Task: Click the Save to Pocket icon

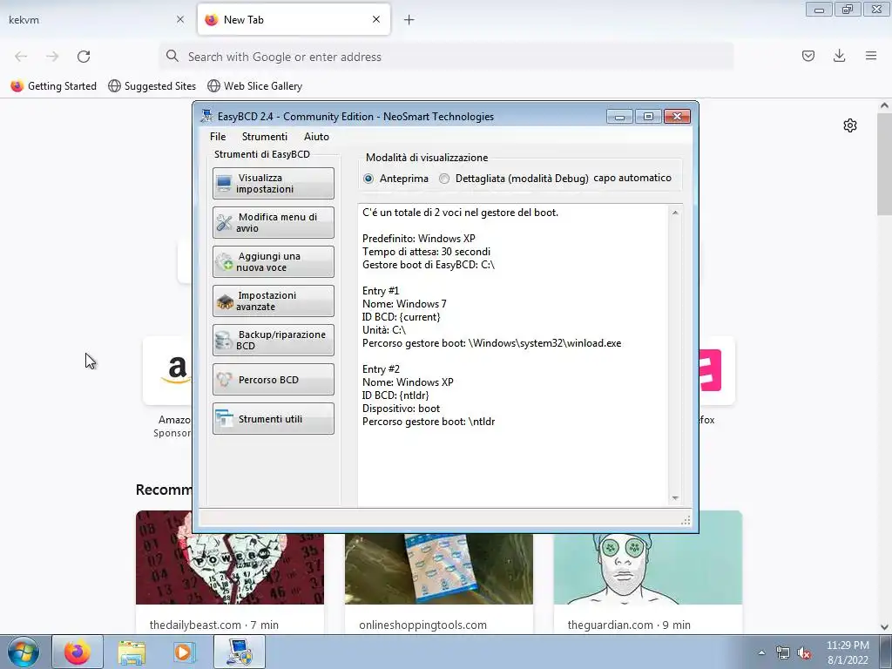Action: tap(808, 56)
